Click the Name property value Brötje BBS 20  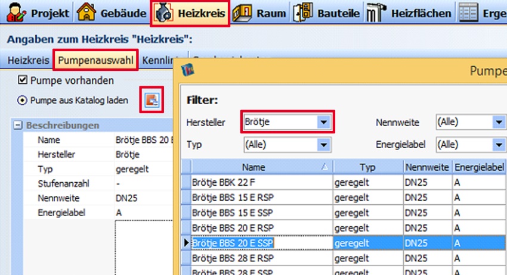click(x=144, y=140)
